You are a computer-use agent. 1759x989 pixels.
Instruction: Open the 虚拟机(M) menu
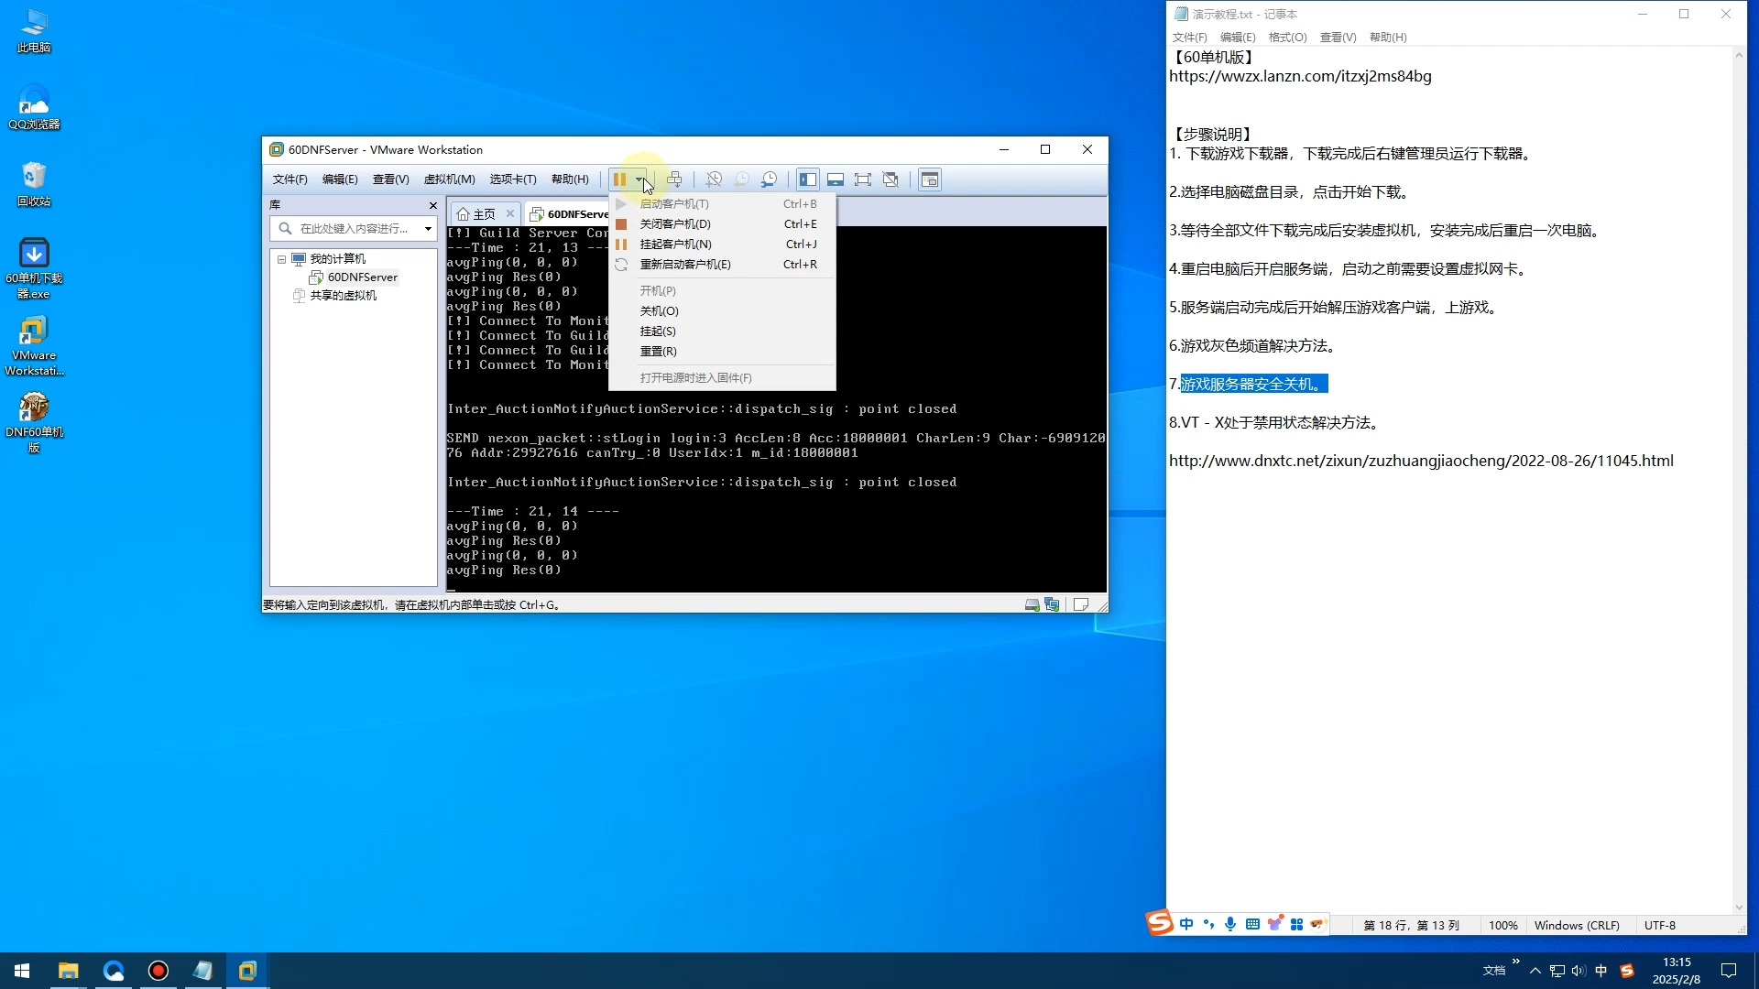point(449,179)
